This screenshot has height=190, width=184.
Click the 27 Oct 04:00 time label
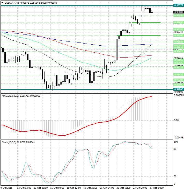point(157,188)
